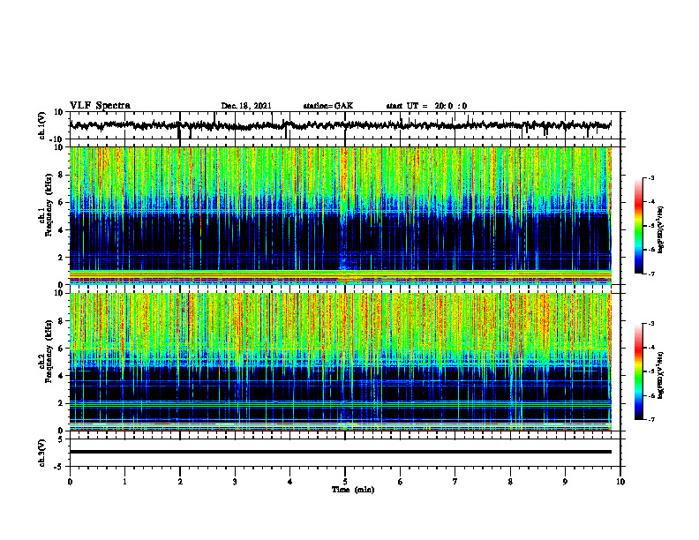The width and height of the screenshot is (699, 540).
Task: Click the ch.3 flat black voltage line
Action: tap(340, 452)
